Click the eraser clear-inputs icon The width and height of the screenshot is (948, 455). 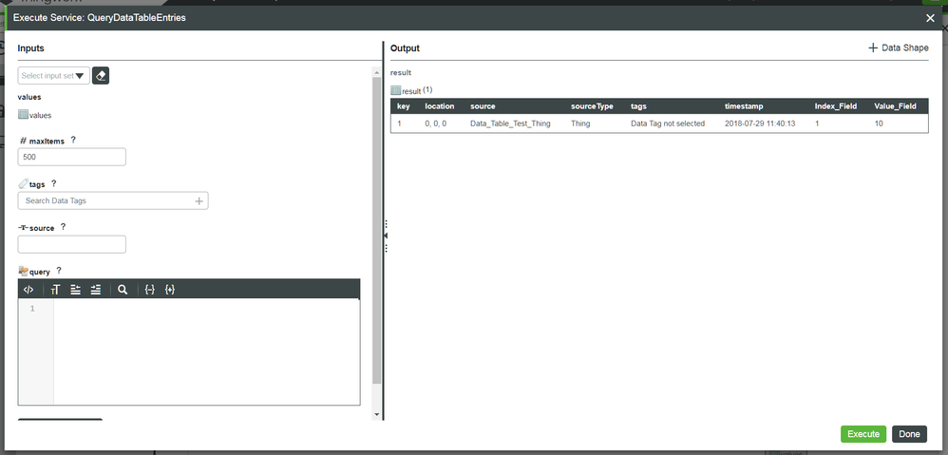pos(101,76)
